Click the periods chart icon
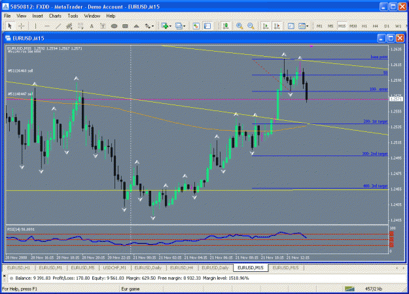This screenshot has width=409, height=294. tap(291, 26)
